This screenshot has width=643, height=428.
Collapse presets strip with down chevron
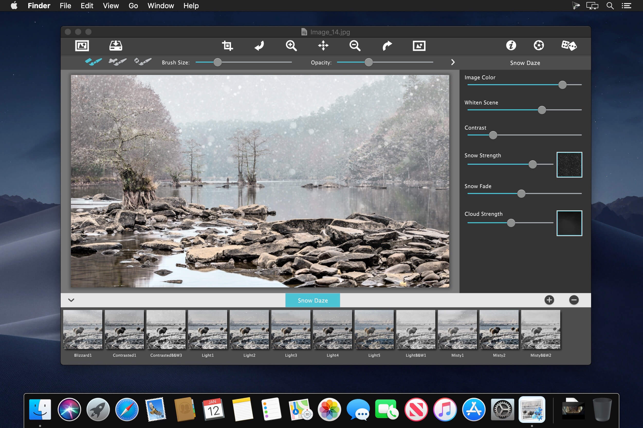pos(71,300)
